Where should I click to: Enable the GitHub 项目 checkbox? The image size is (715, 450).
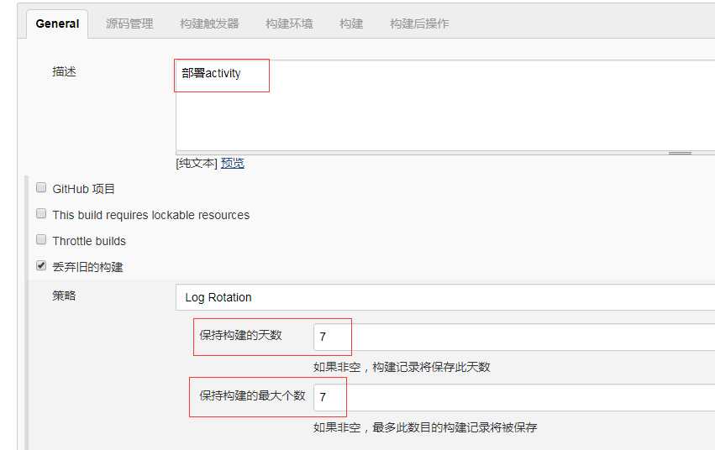tap(41, 188)
